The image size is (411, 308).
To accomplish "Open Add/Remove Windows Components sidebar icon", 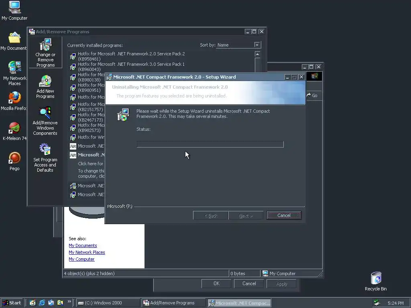I will [45, 121].
